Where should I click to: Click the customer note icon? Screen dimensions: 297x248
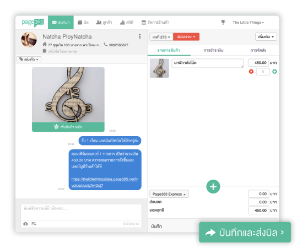click(44, 51)
